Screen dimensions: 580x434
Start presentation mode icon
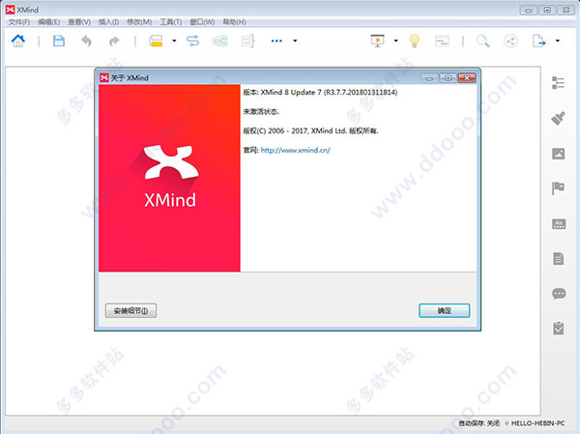click(x=378, y=41)
